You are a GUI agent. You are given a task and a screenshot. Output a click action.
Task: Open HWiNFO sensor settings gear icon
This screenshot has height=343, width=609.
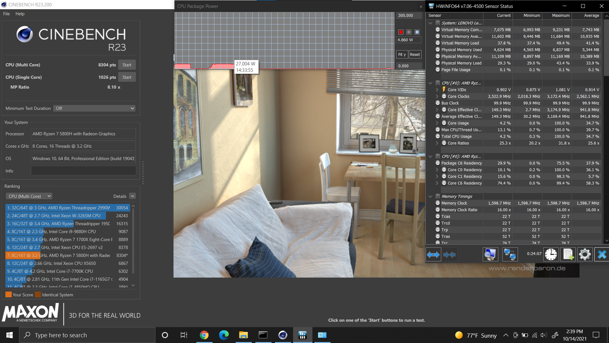pyautogui.click(x=585, y=254)
